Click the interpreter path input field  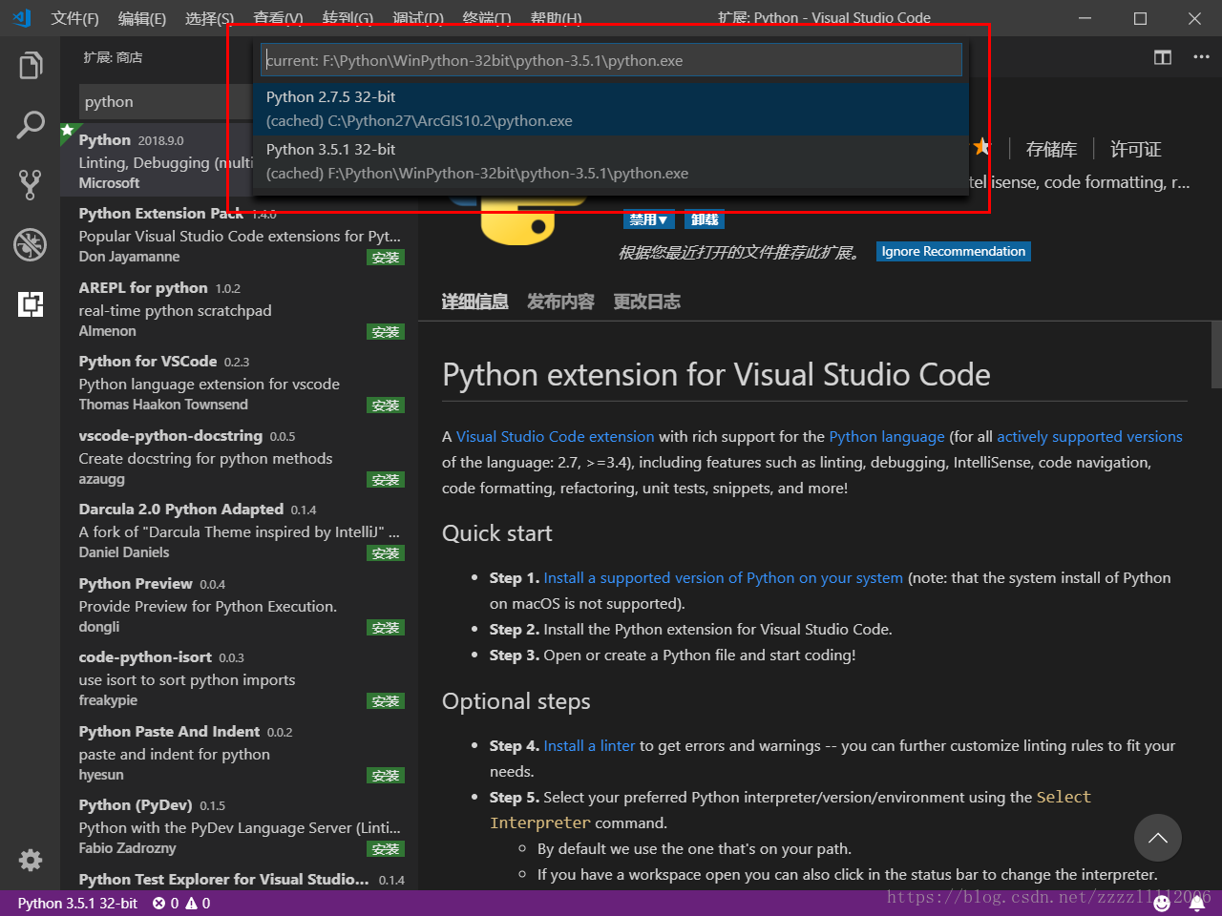pos(611,60)
